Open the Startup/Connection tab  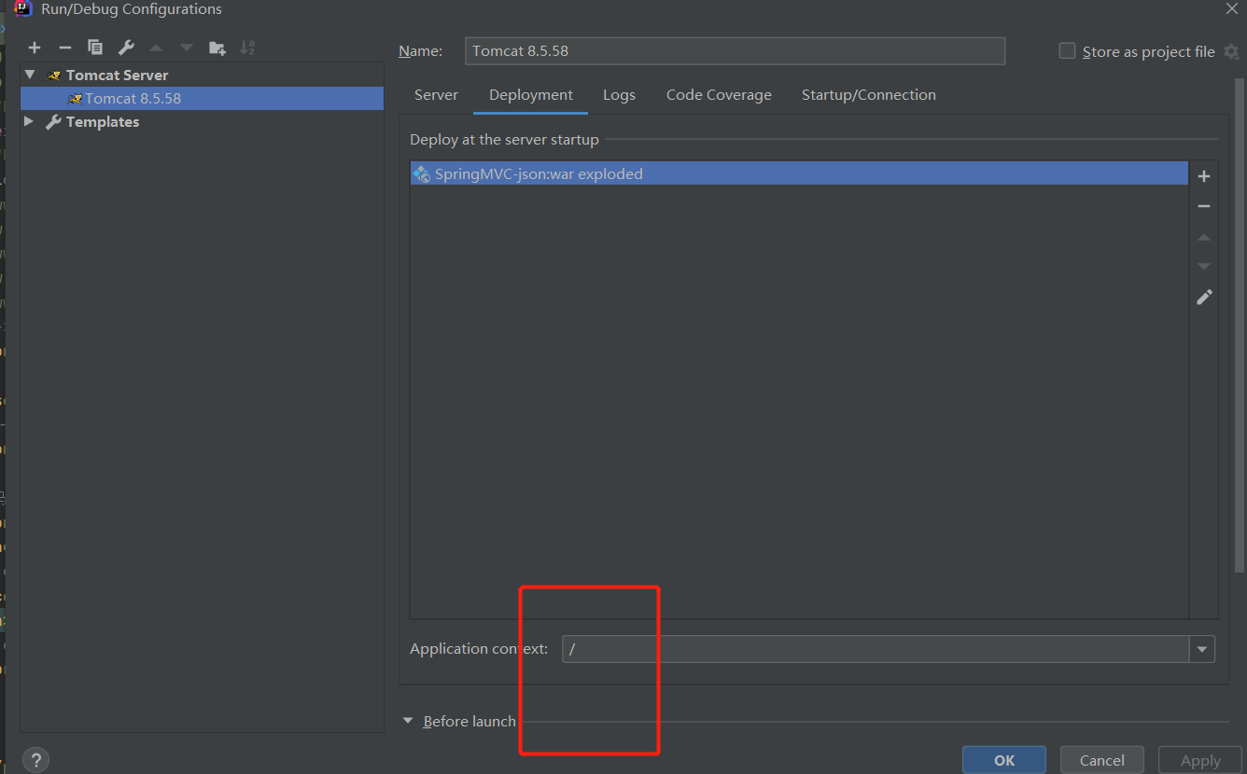pos(868,95)
